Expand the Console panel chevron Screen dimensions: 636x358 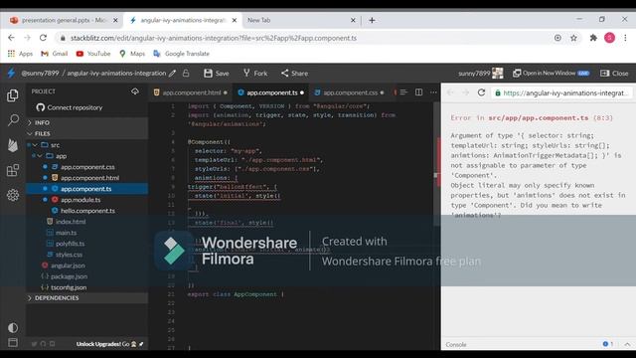(627, 344)
